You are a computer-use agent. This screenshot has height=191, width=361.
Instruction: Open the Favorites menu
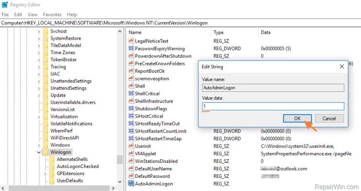(x=52, y=15)
